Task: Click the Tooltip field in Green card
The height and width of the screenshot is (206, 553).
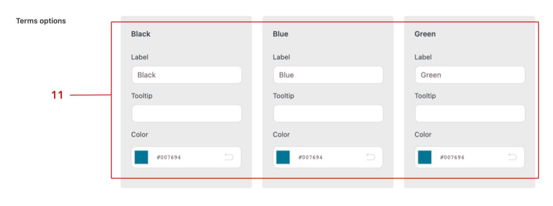Action: pos(470,114)
